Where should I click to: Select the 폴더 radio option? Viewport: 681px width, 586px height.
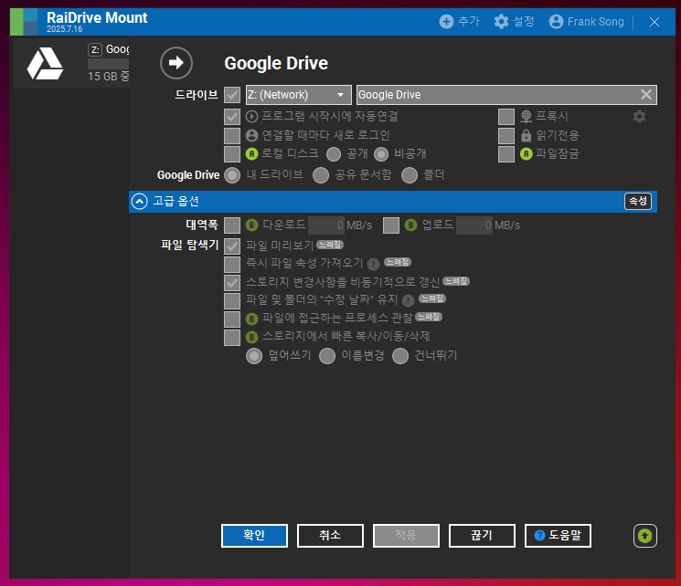click(x=410, y=175)
